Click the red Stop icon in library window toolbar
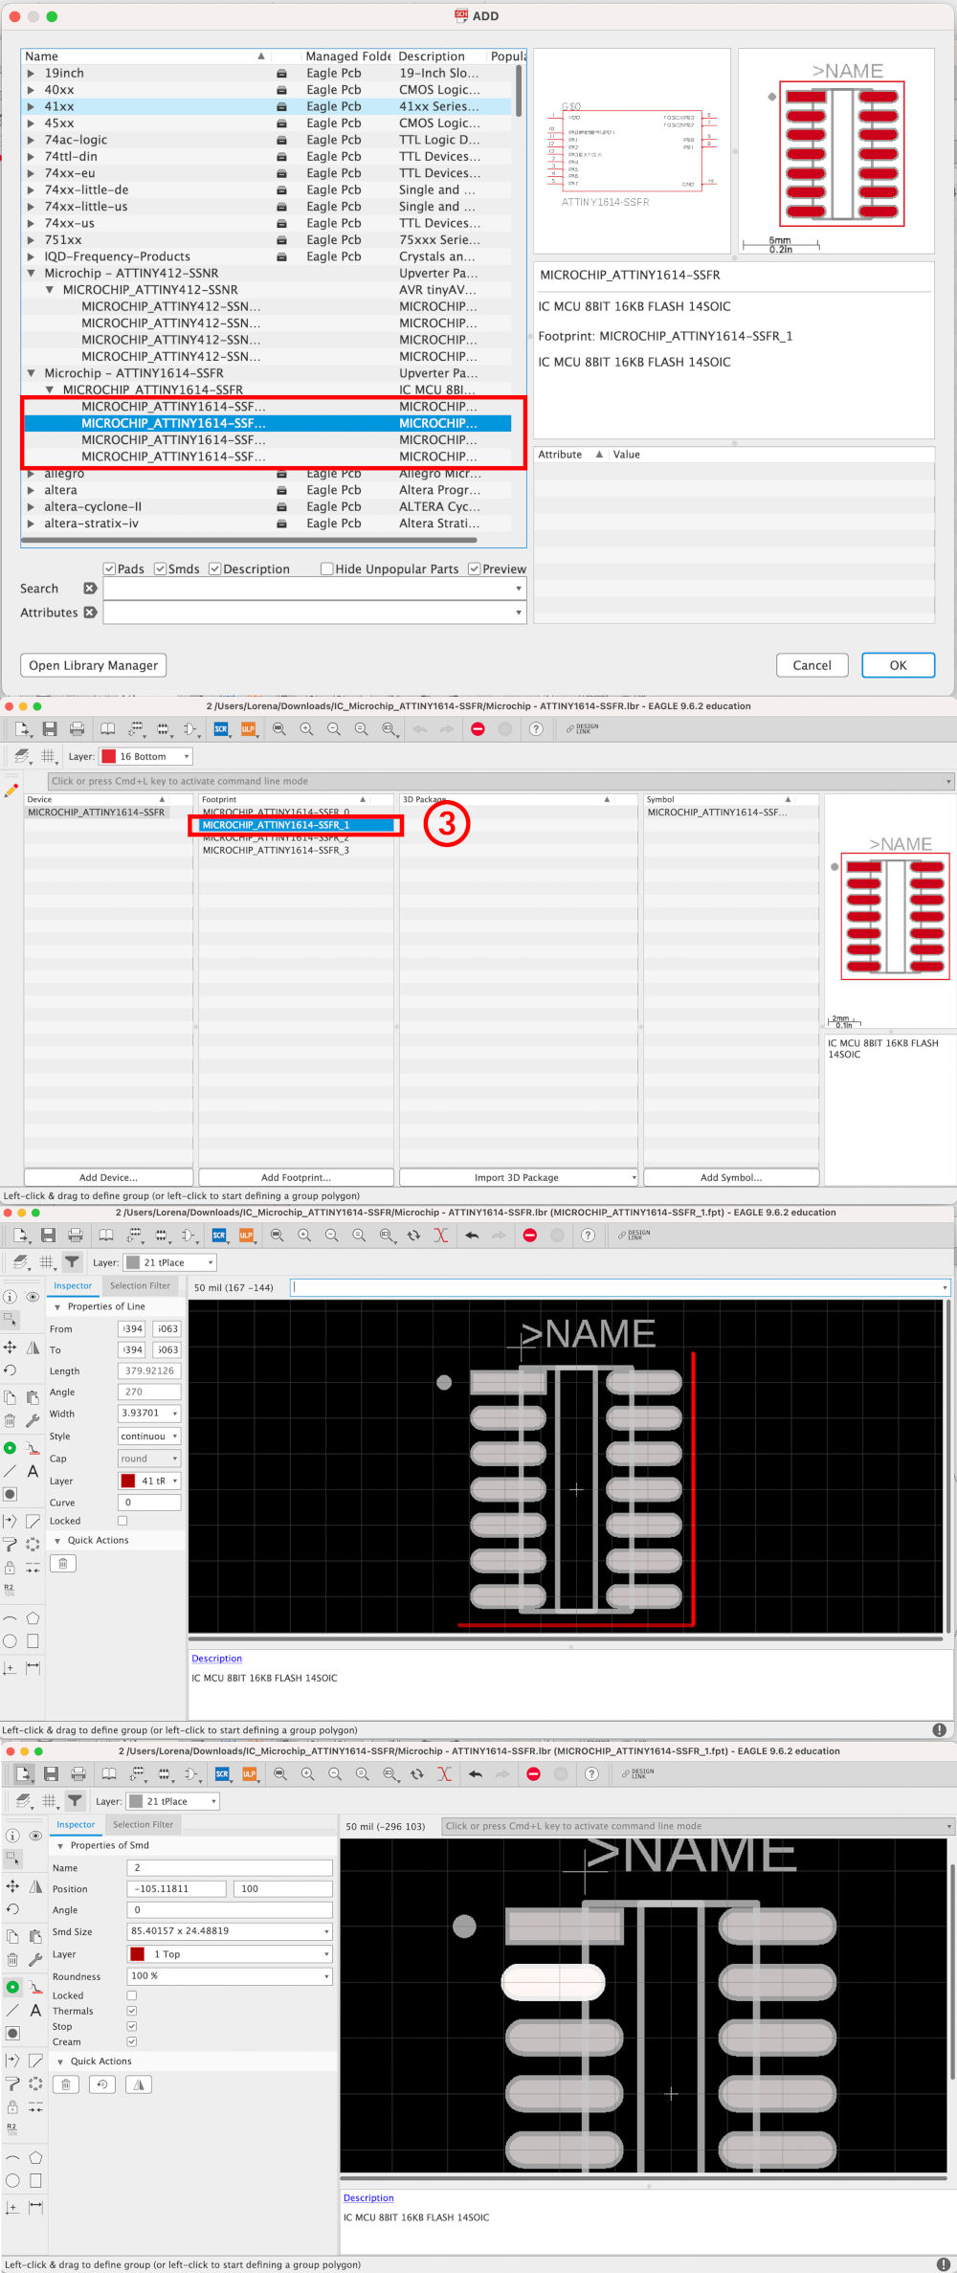Image resolution: width=957 pixels, height=2273 pixels. coord(478,729)
